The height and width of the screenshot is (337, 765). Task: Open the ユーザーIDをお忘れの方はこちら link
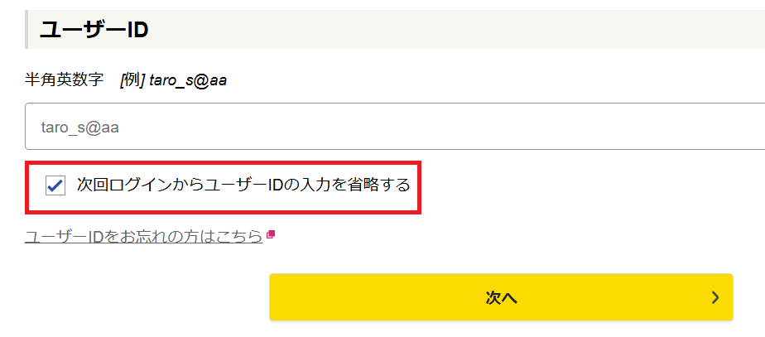coord(143,237)
